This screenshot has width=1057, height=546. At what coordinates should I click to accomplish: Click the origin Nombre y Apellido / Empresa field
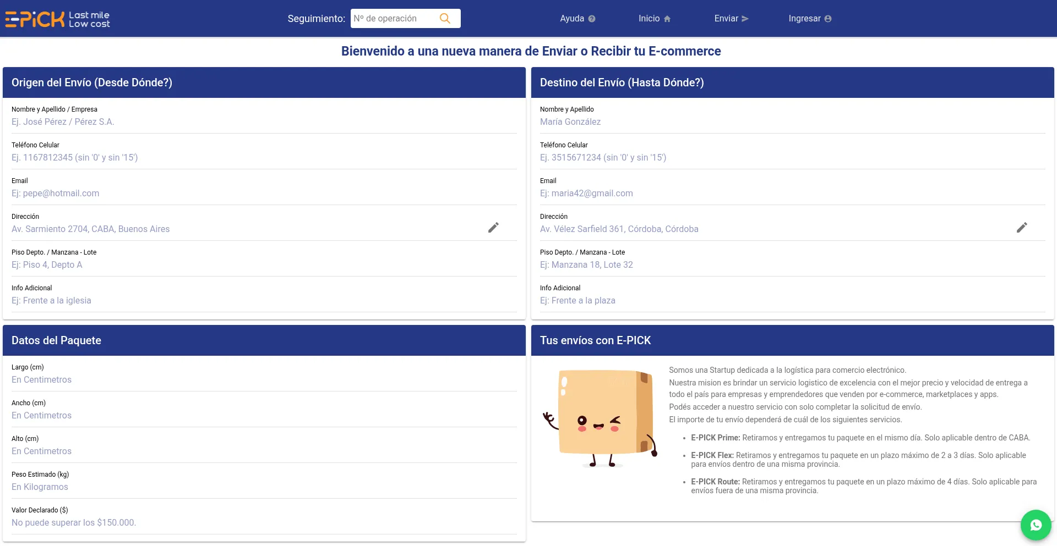click(264, 122)
